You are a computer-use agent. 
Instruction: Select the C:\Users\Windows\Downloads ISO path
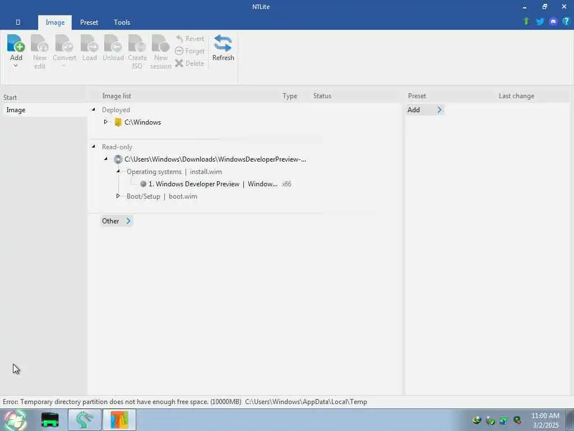click(x=215, y=159)
